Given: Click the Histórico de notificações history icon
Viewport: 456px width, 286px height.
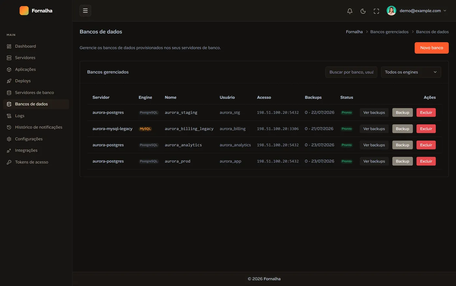Looking at the screenshot, I should (x=9, y=127).
